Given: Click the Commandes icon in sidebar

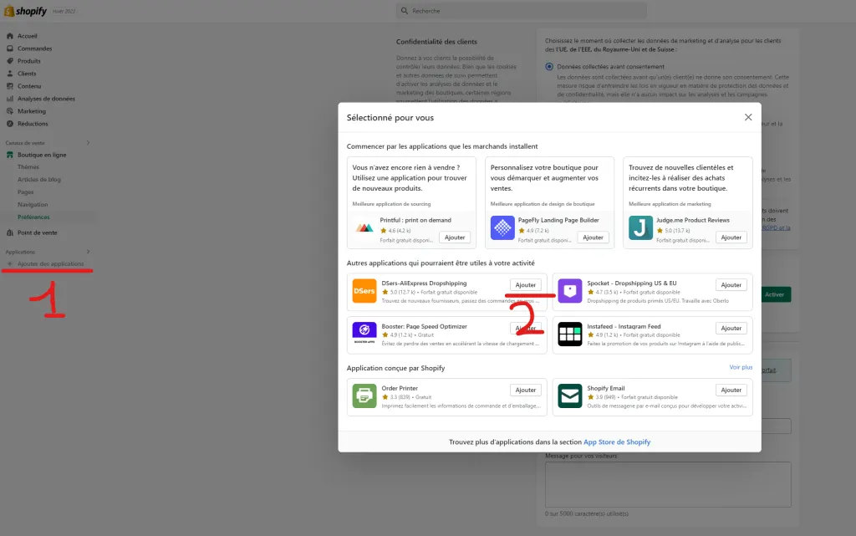Looking at the screenshot, I should click(x=9, y=48).
